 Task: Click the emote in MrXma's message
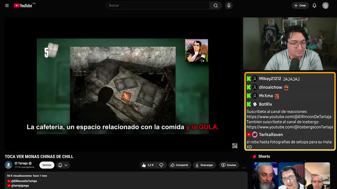coord(277,96)
